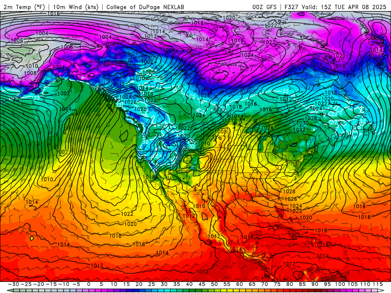Click the 5 label on the temperature colorbar
The image size is (391, 293).
point(101,284)
